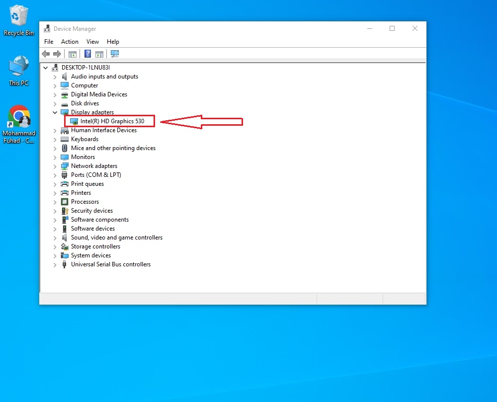Image resolution: width=497 pixels, height=402 pixels.
Task: Select Mice and other pointing devices
Action: click(x=113, y=148)
